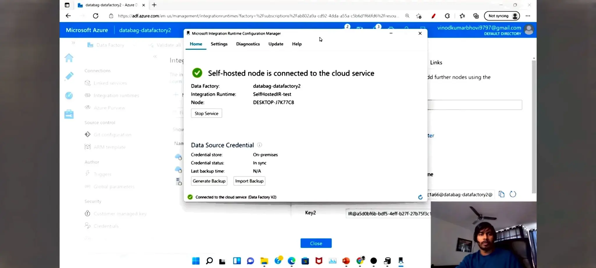Switch to the Settings tab in Configuration Manager
This screenshot has width=596, height=268.
(x=219, y=44)
